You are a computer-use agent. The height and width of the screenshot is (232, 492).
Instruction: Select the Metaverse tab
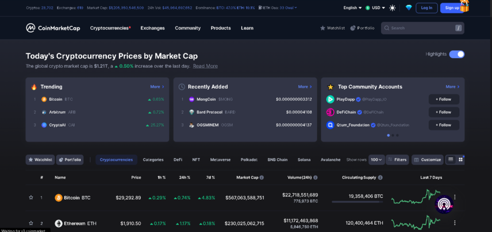point(220,160)
